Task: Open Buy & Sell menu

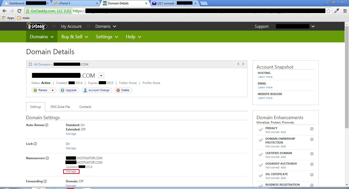Action: point(75,37)
